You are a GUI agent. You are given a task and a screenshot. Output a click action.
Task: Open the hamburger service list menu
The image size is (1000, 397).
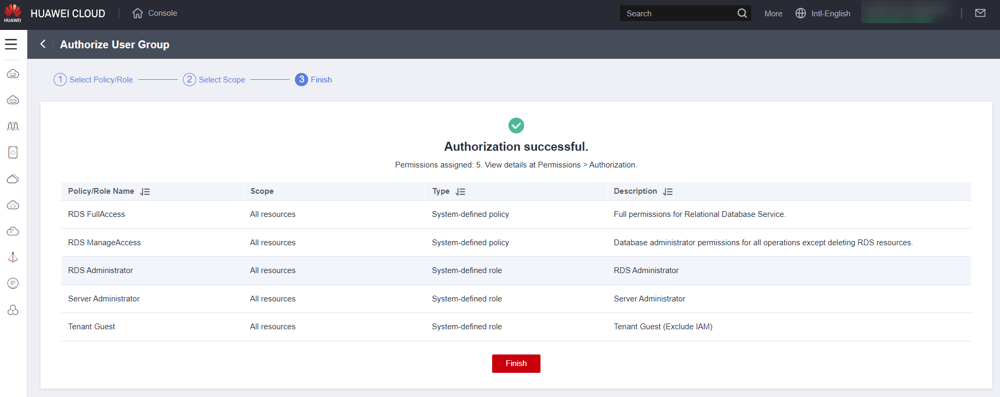click(x=11, y=45)
